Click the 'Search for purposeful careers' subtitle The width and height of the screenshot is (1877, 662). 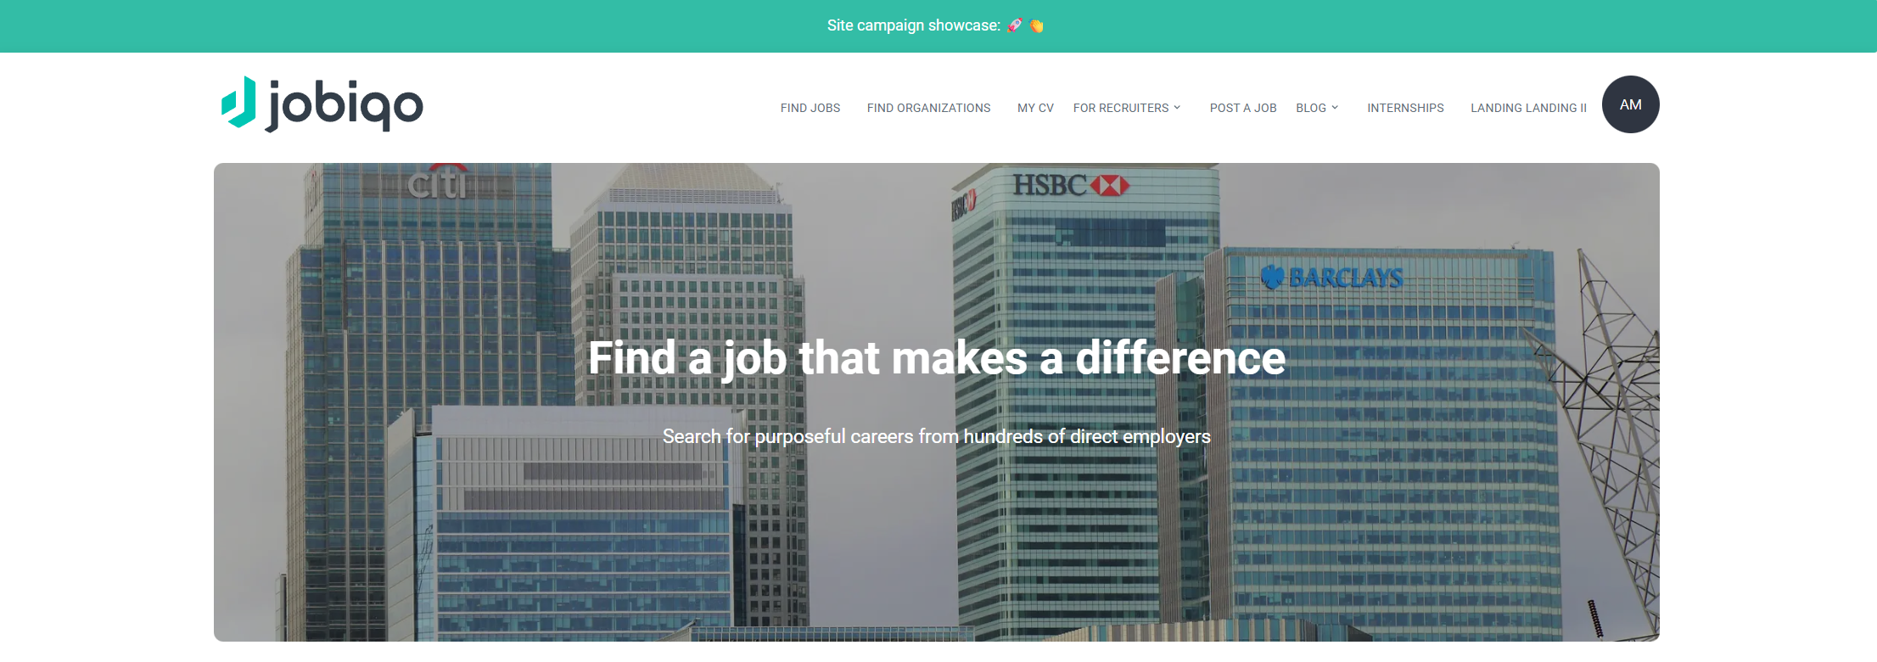(x=937, y=436)
